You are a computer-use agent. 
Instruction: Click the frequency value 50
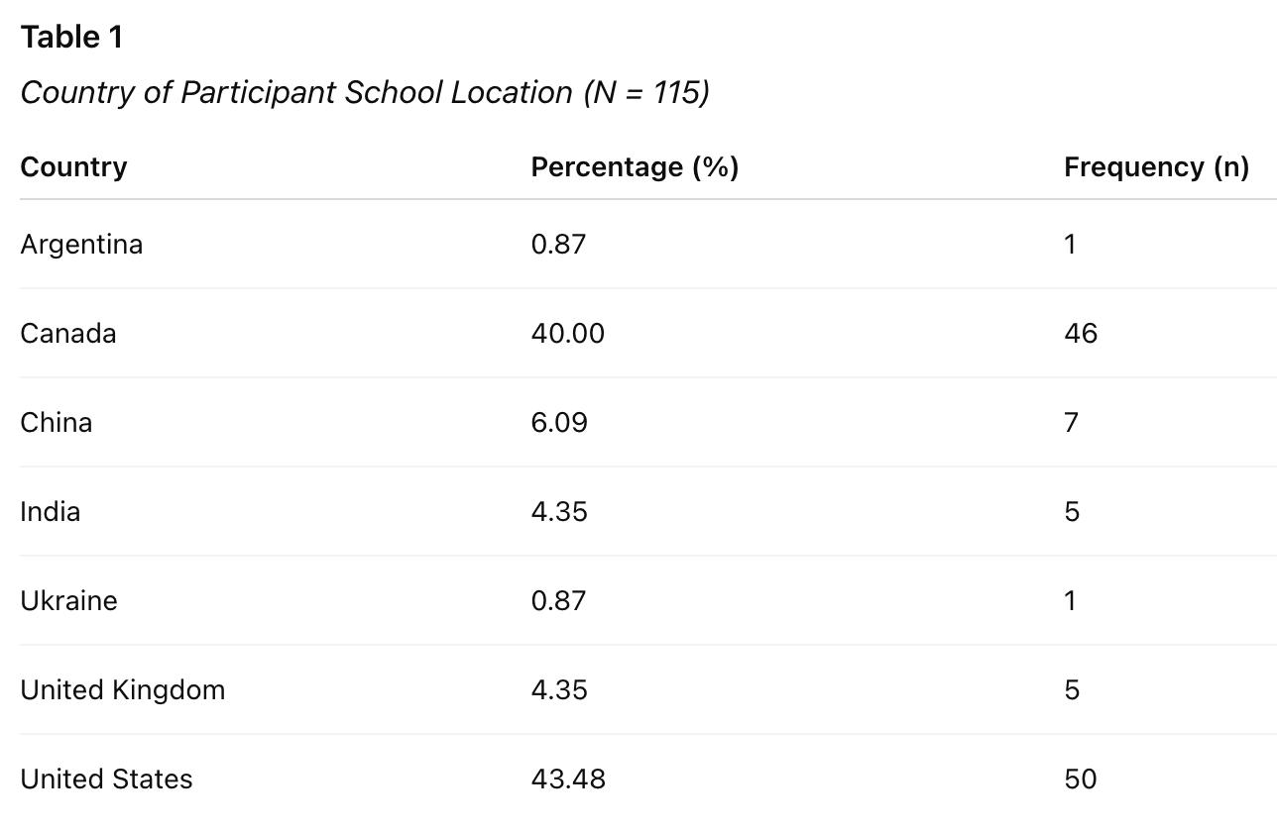[1081, 779]
